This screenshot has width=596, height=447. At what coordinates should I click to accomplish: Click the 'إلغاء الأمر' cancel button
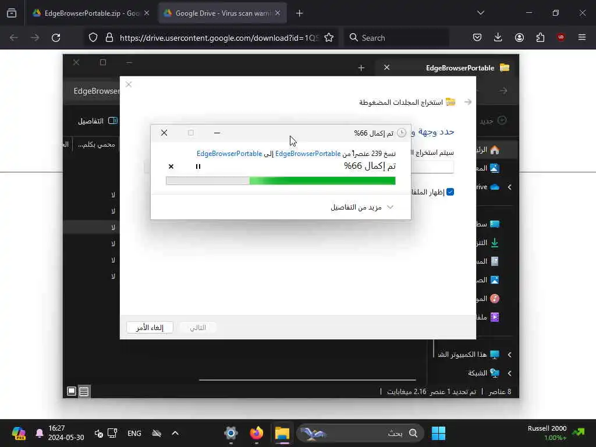(x=150, y=328)
